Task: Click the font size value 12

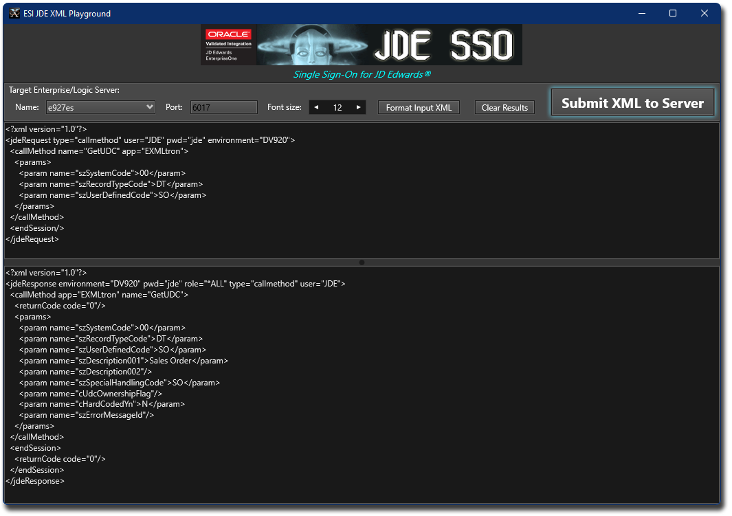Action: pos(337,107)
